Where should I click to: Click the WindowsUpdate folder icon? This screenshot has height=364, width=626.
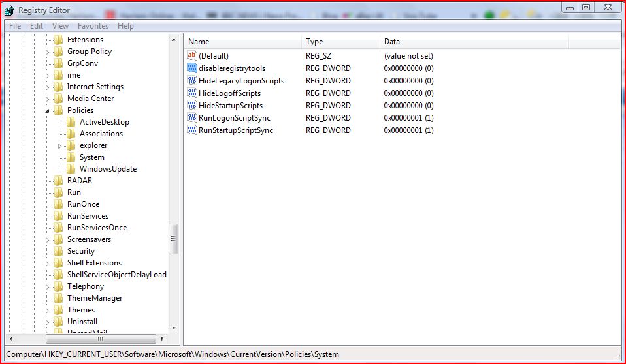click(x=71, y=169)
